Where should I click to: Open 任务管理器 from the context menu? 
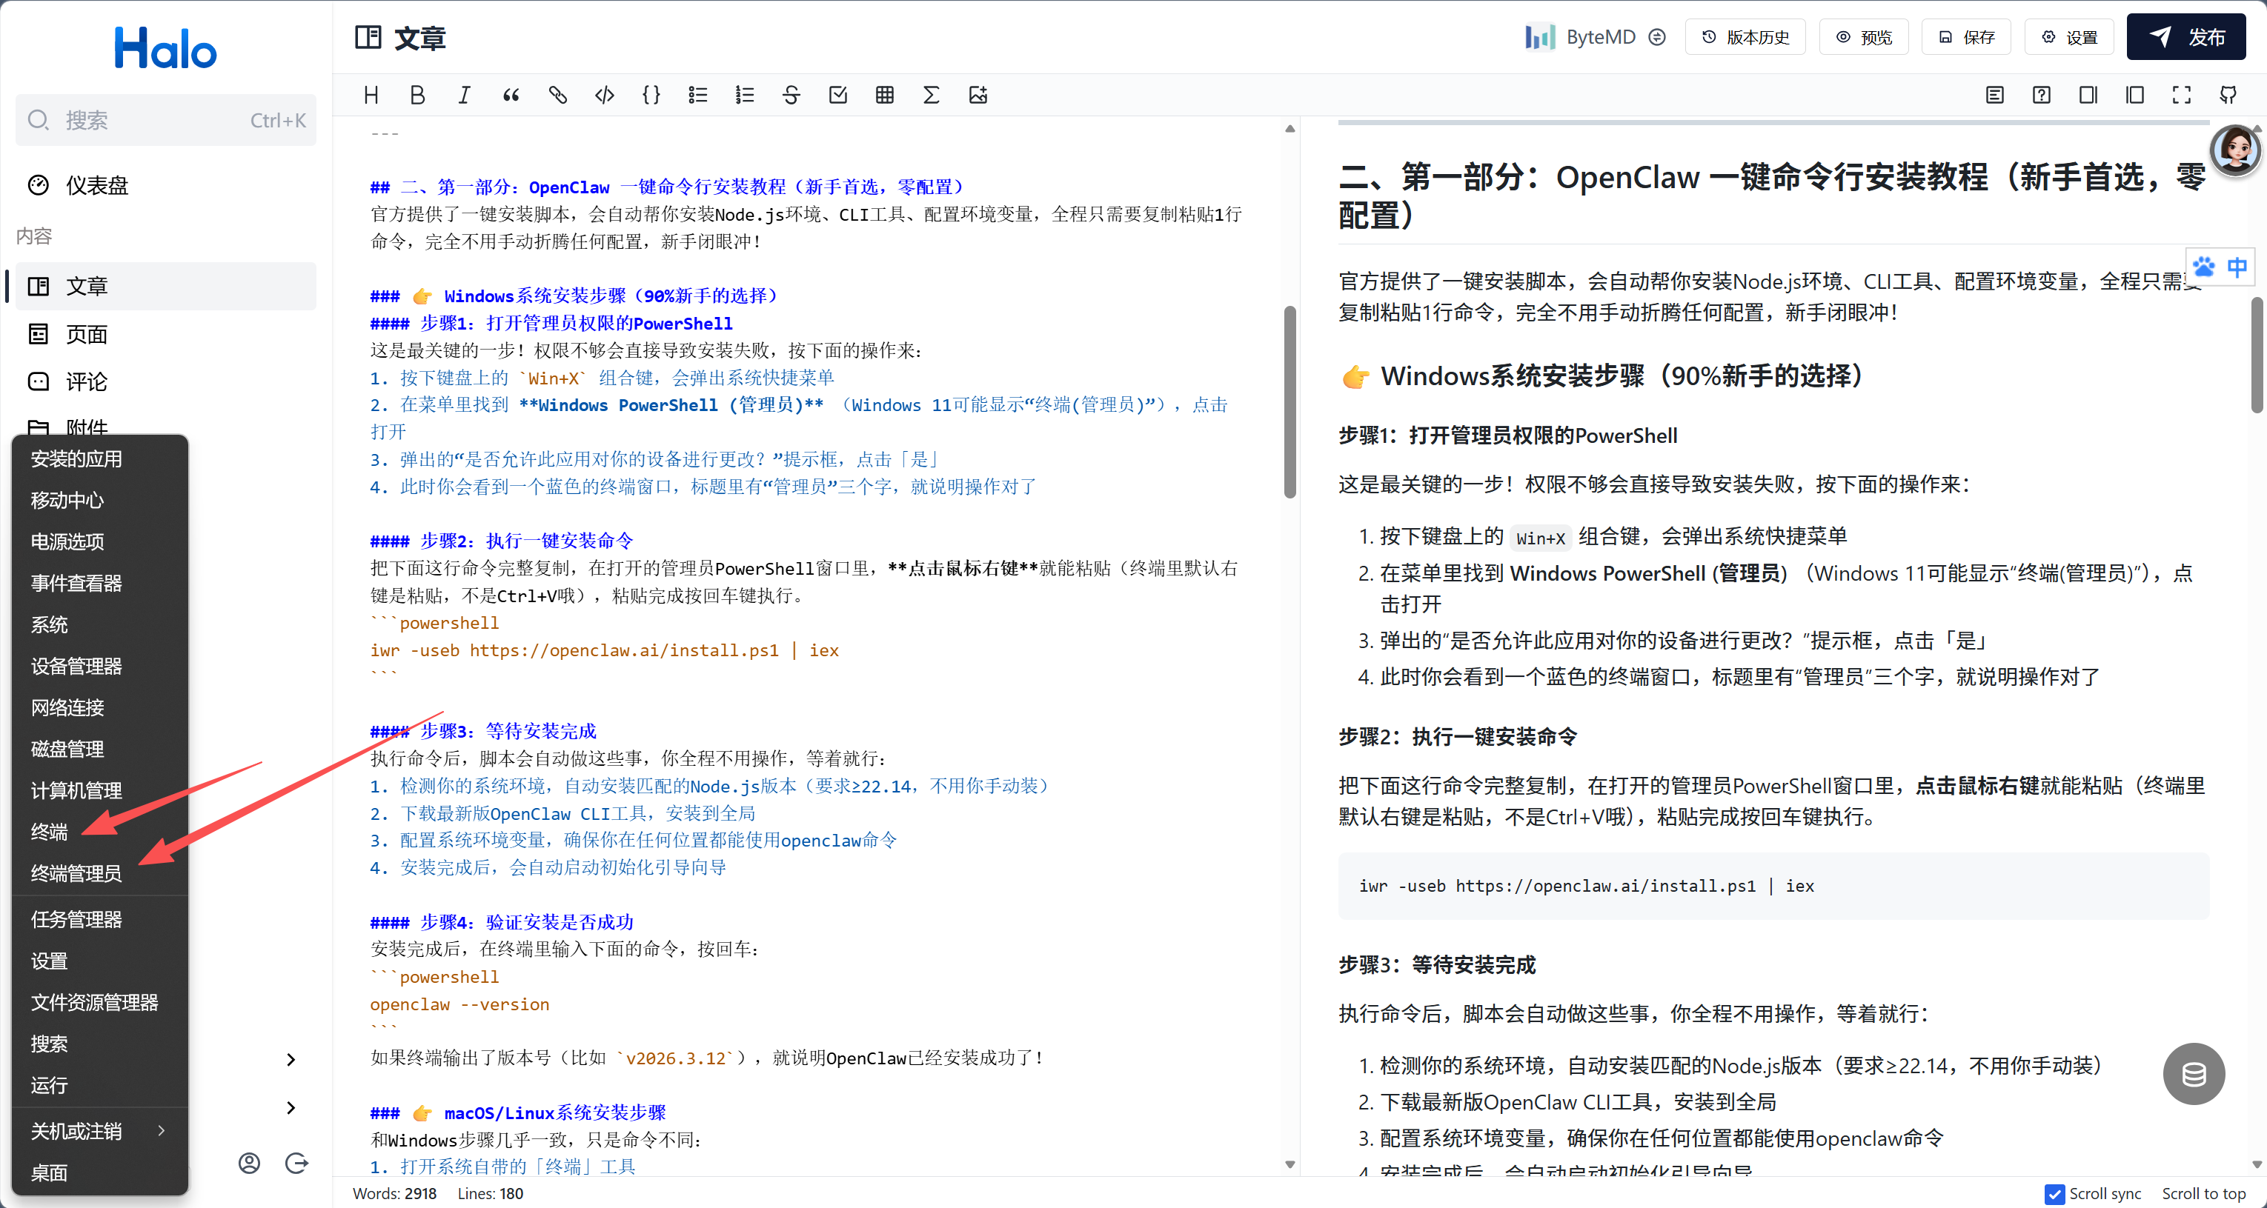click(x=99, y=919)
